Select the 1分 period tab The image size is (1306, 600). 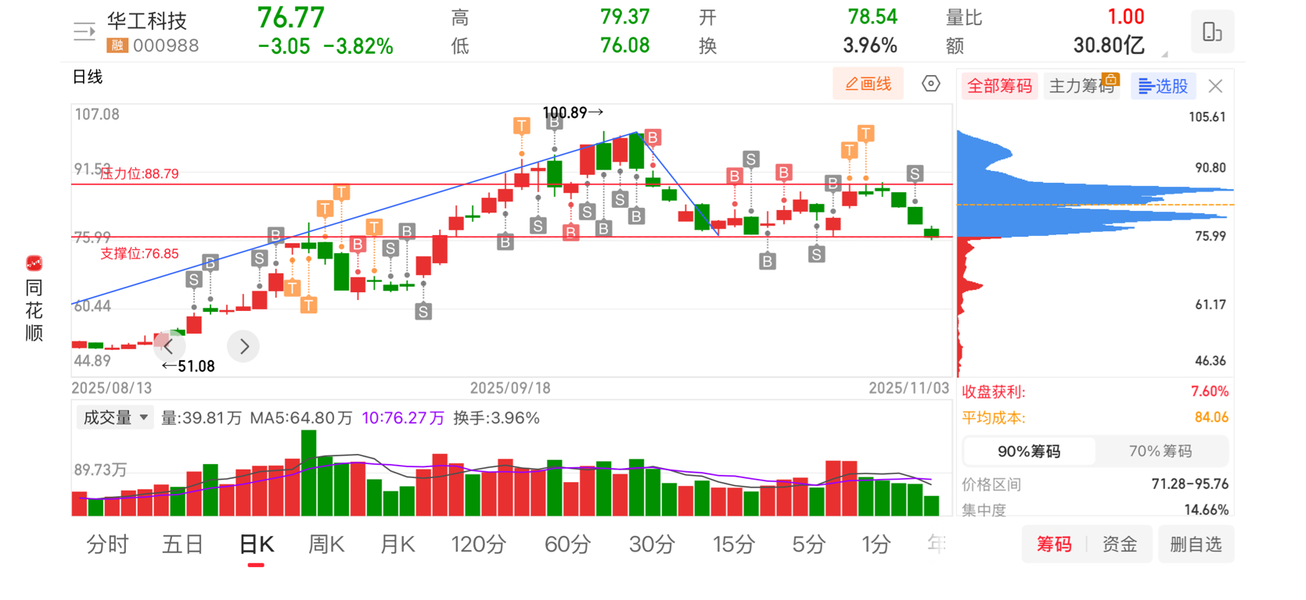click(876, 545)
